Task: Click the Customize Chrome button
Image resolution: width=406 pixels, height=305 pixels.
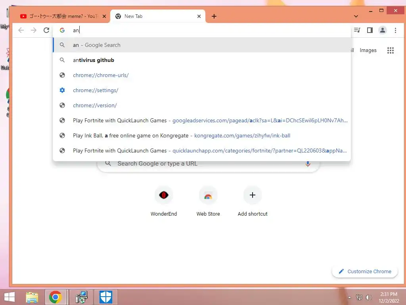Action: click(x=365, y=272)
